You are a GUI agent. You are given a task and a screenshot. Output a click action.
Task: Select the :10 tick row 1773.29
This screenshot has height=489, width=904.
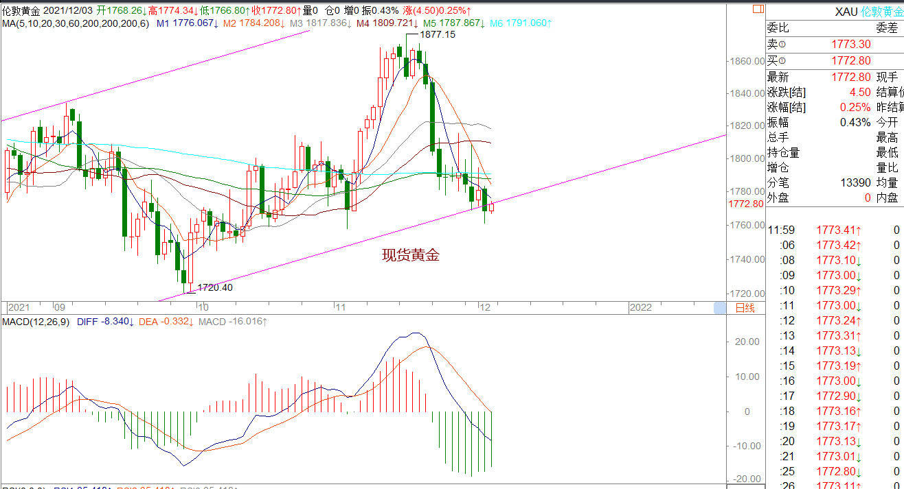pos(835,290)
